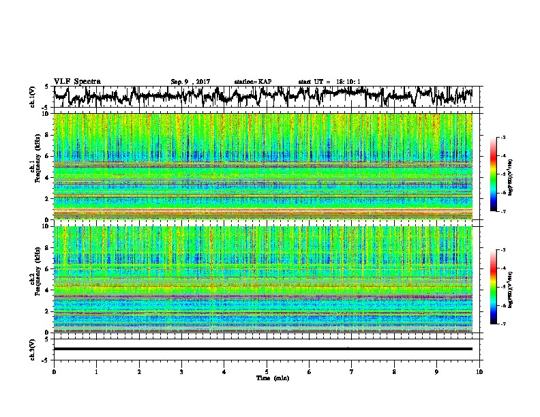
Task: Click the time axis tick label "7"
Action: [352, 372]
